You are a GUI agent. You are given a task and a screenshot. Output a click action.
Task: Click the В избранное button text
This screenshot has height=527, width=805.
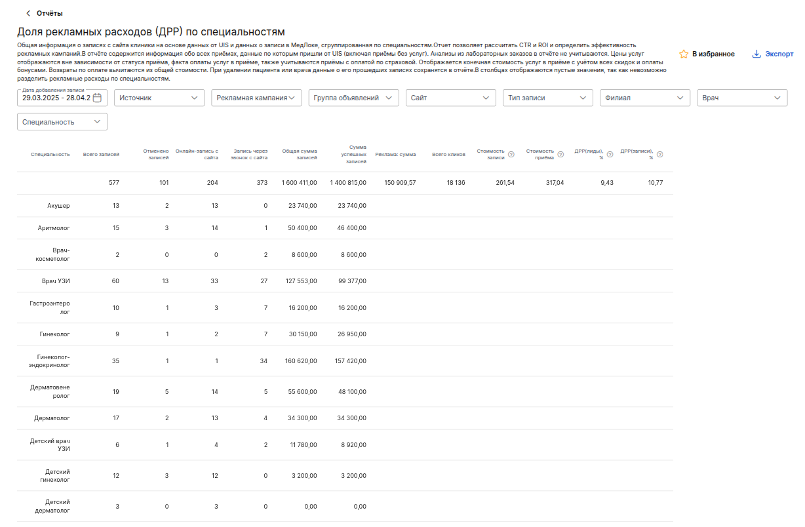(713, 54)
